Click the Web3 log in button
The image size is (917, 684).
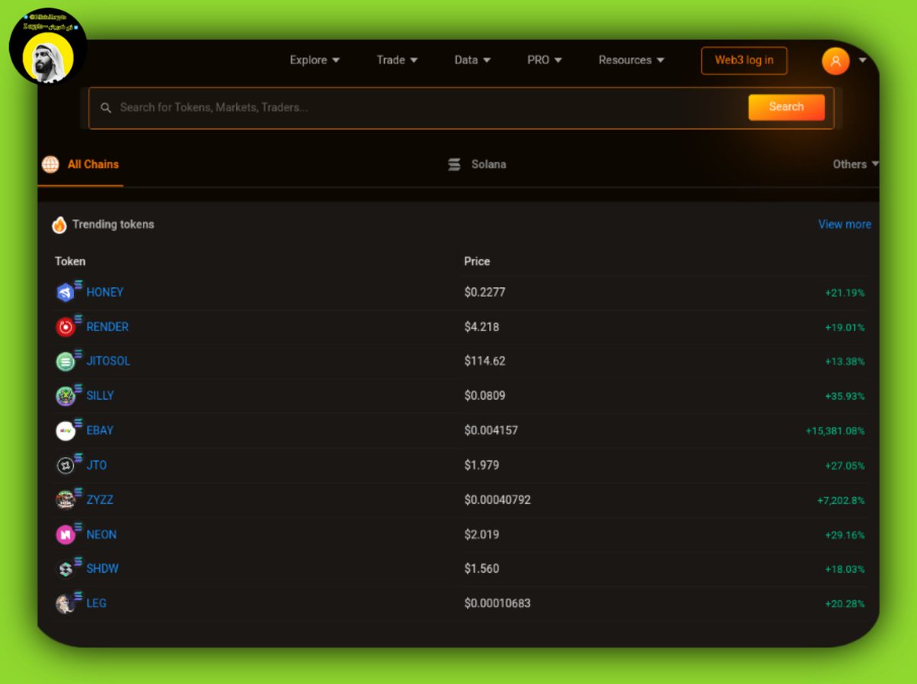[744, 60]
